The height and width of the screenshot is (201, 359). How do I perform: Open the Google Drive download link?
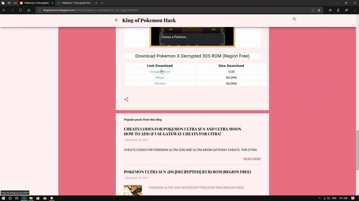coord(160,72)
